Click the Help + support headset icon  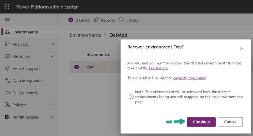click(7, 68)
